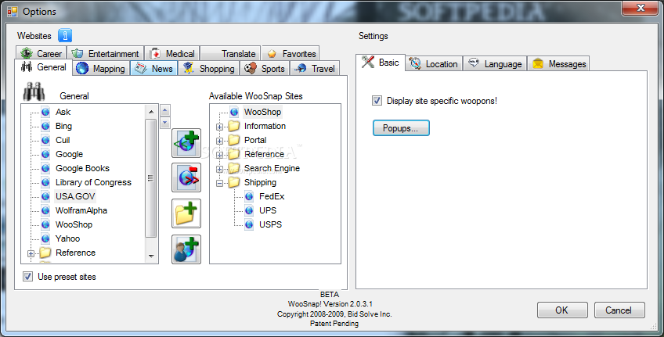Click the globe icon next to Cuil

45,140
